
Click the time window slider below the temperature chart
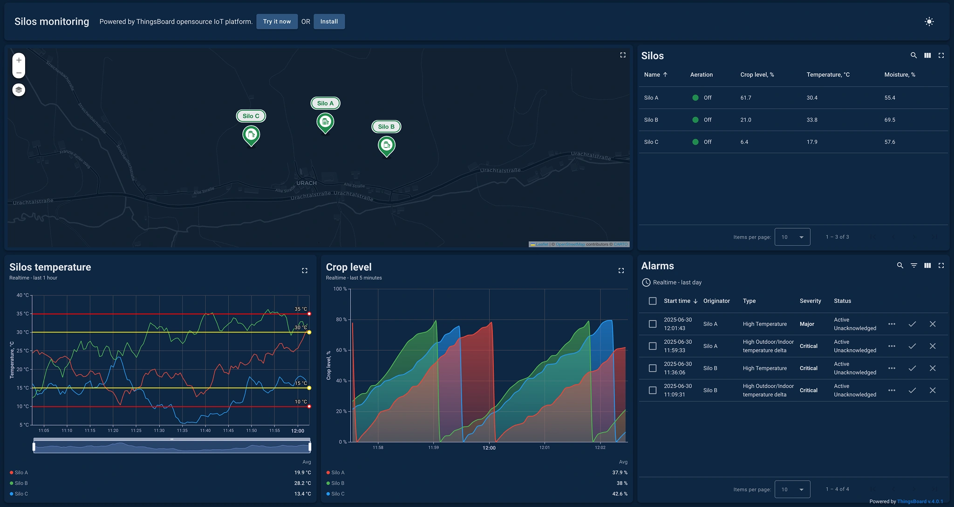pyautogui.click(x=171, y=446)
